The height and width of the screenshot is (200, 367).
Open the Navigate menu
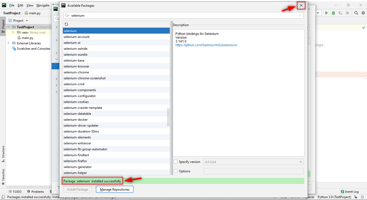point(43,5)
